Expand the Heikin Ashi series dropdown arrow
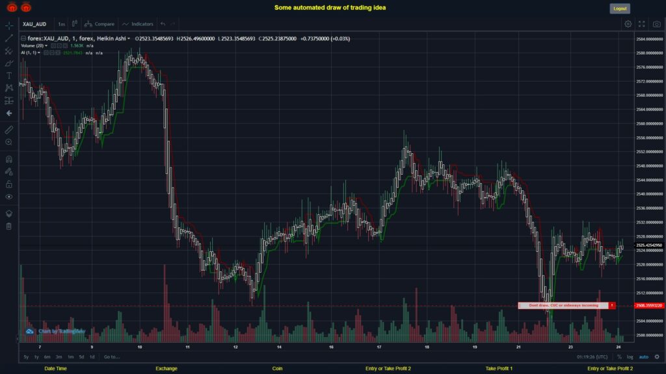The image size is (666, 374). click(x=129, y=38)
